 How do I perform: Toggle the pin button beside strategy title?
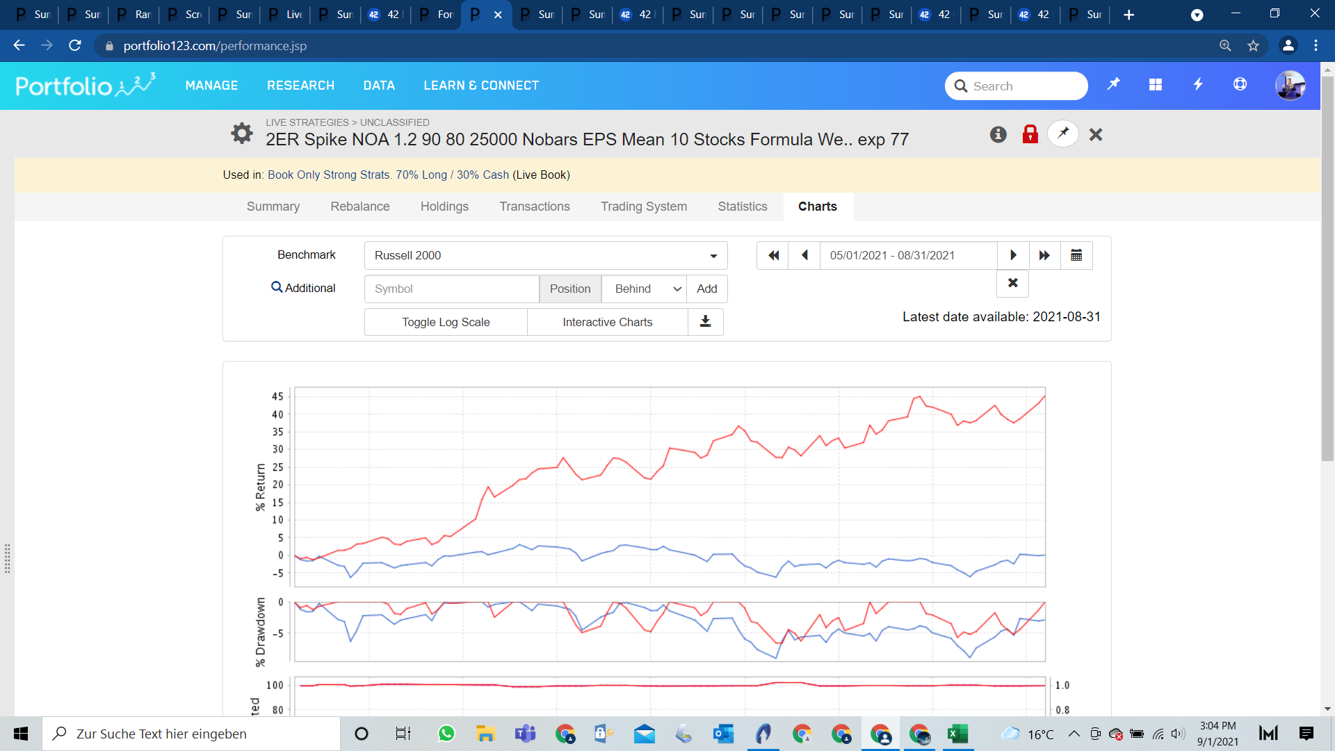pyautogui.click(x=1062, y=134)
